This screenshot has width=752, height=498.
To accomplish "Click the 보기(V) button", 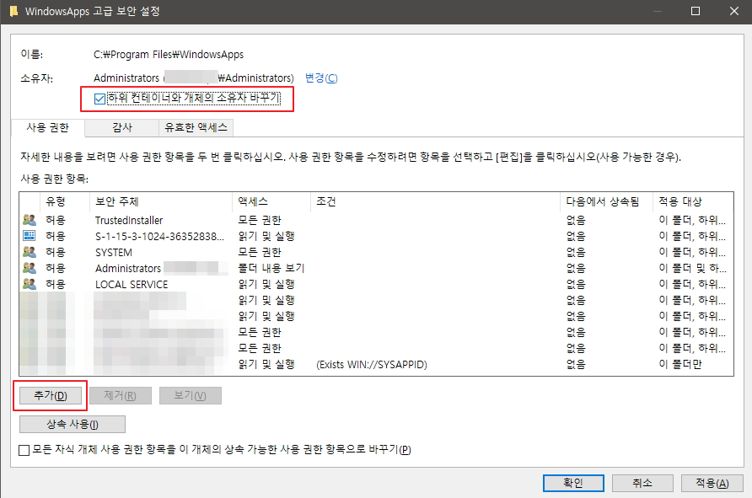I will tap(191, 396).
